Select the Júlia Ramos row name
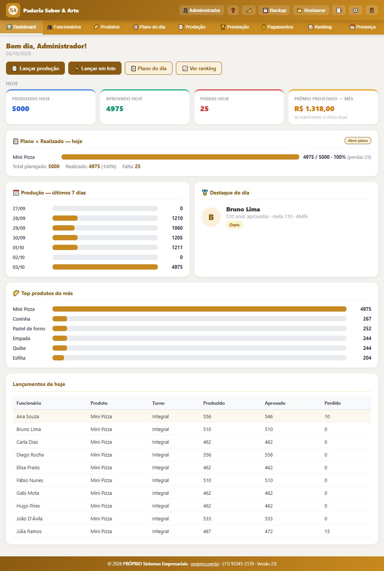This screenshot has width=384, height=571. (29, 531)
